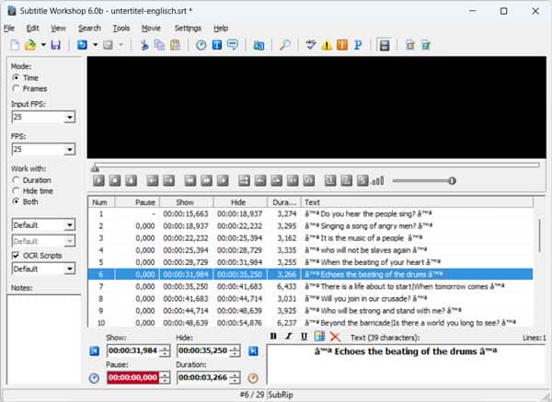552x402 pixels.
Task: Open the disabled Default dropdown above OCR Scripts
Action: coord(70,241)
